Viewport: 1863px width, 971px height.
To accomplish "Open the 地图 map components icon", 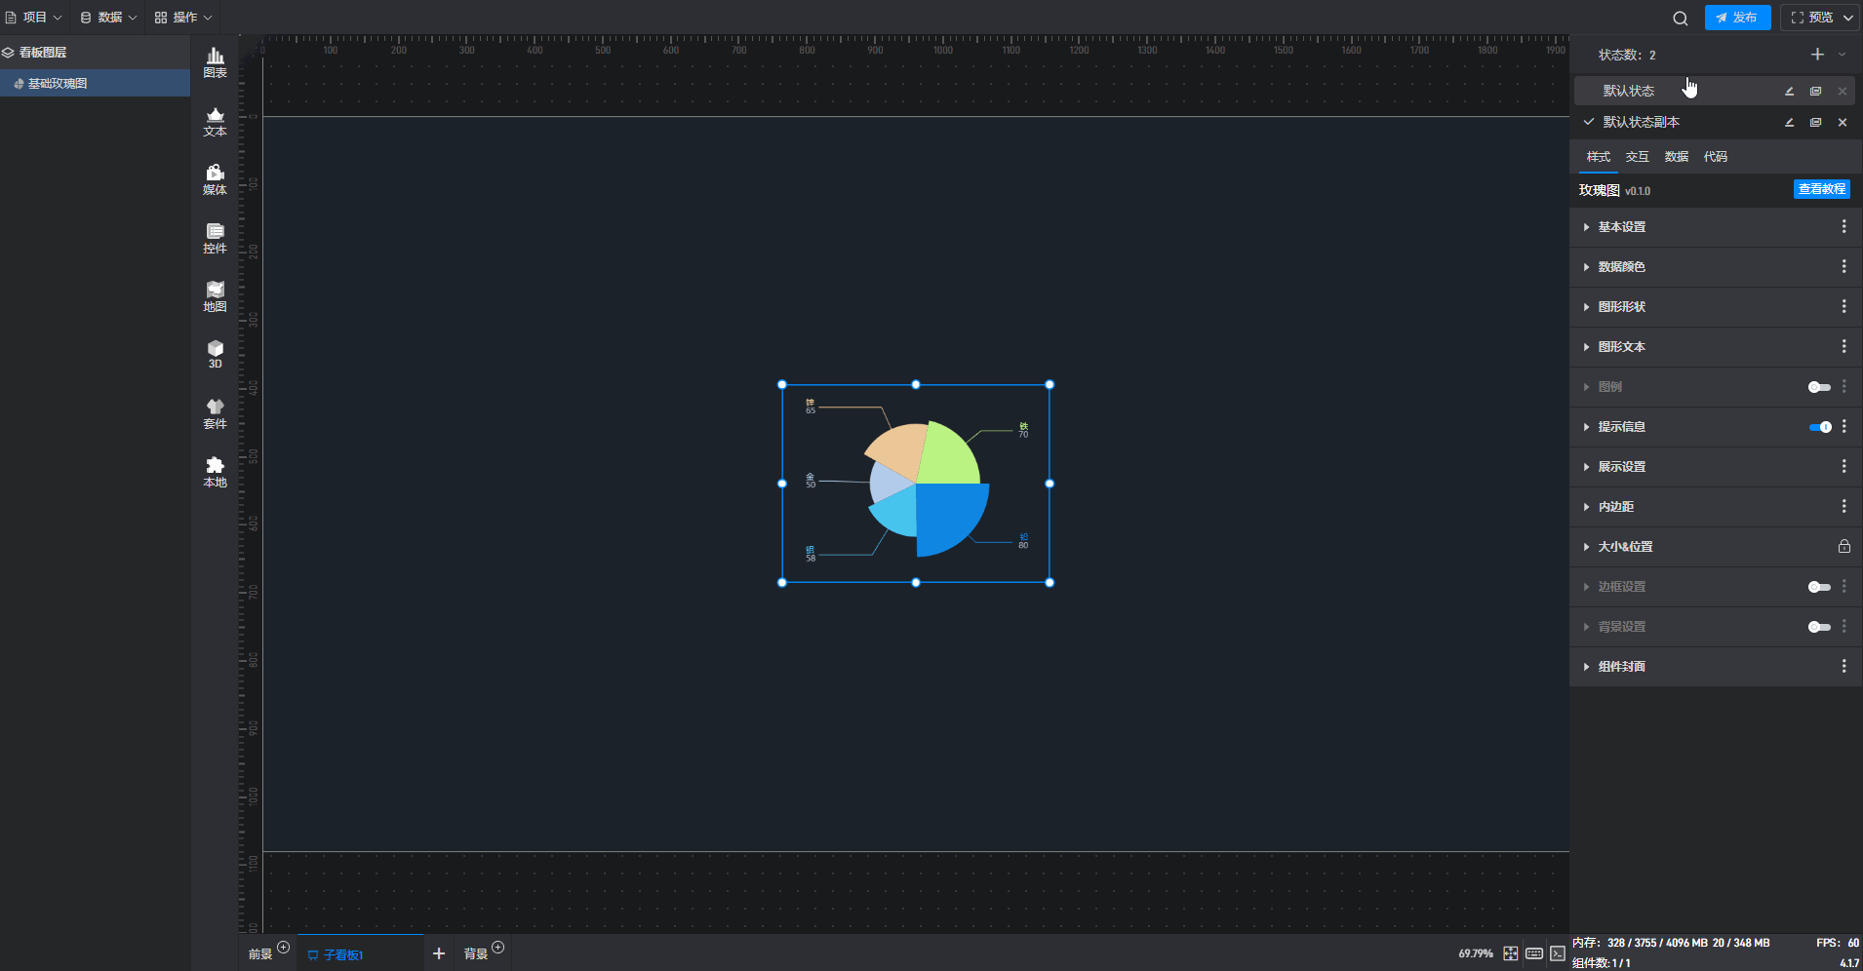I will coord(215,296).
